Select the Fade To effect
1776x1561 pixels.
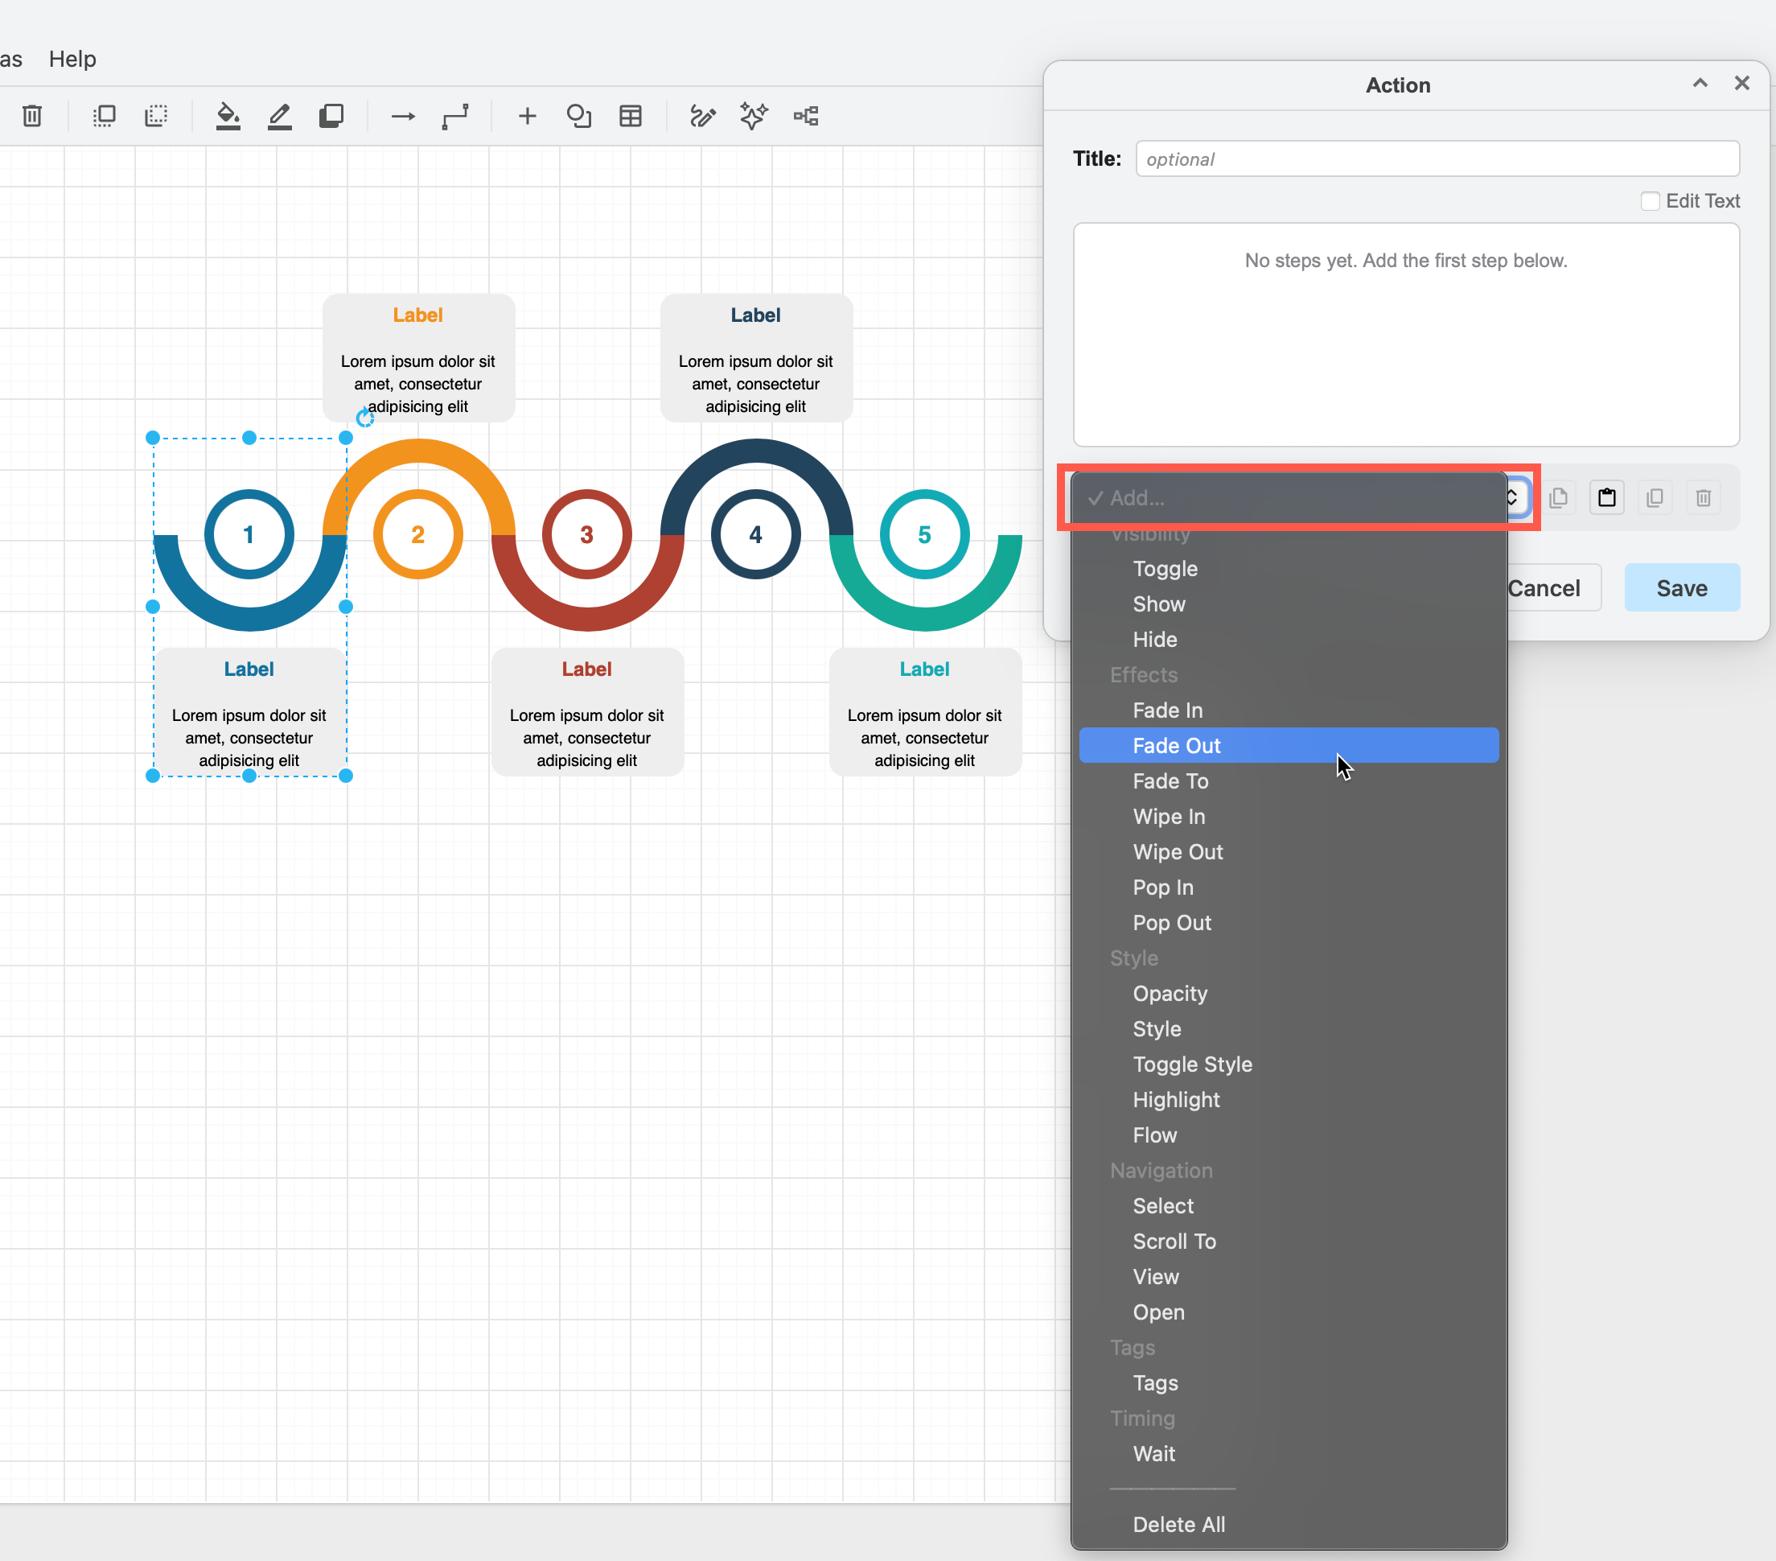[1289, 781]
